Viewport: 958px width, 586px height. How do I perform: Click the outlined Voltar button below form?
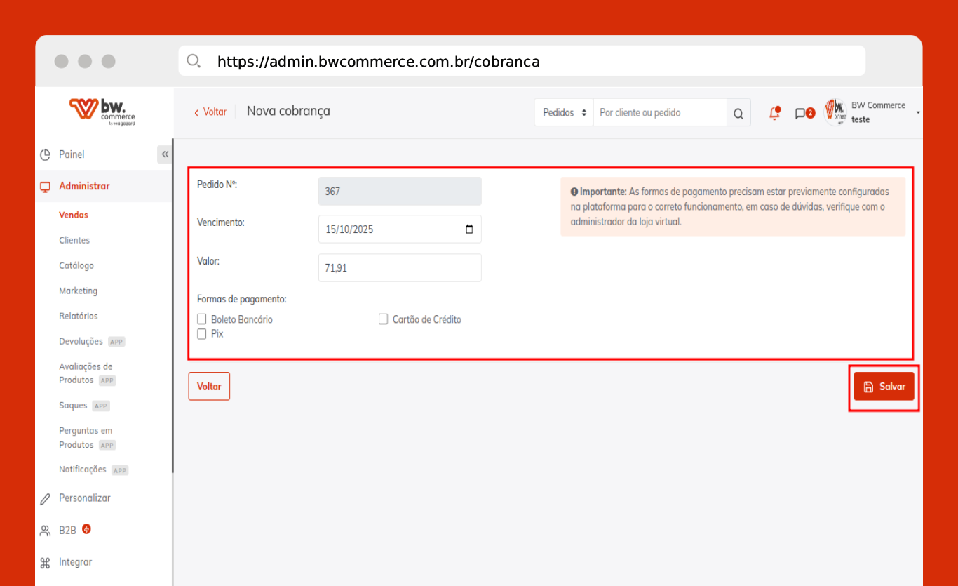point(209,387)
